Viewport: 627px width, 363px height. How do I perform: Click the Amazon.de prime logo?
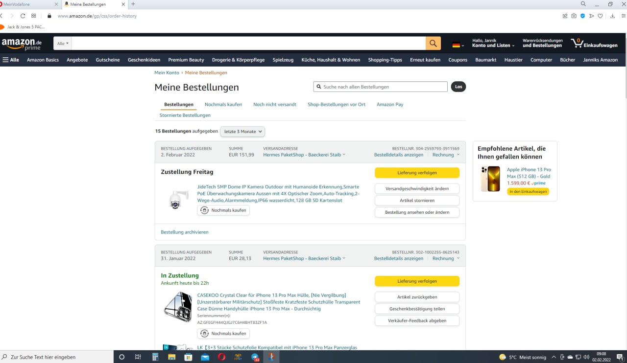coord(22,44)
